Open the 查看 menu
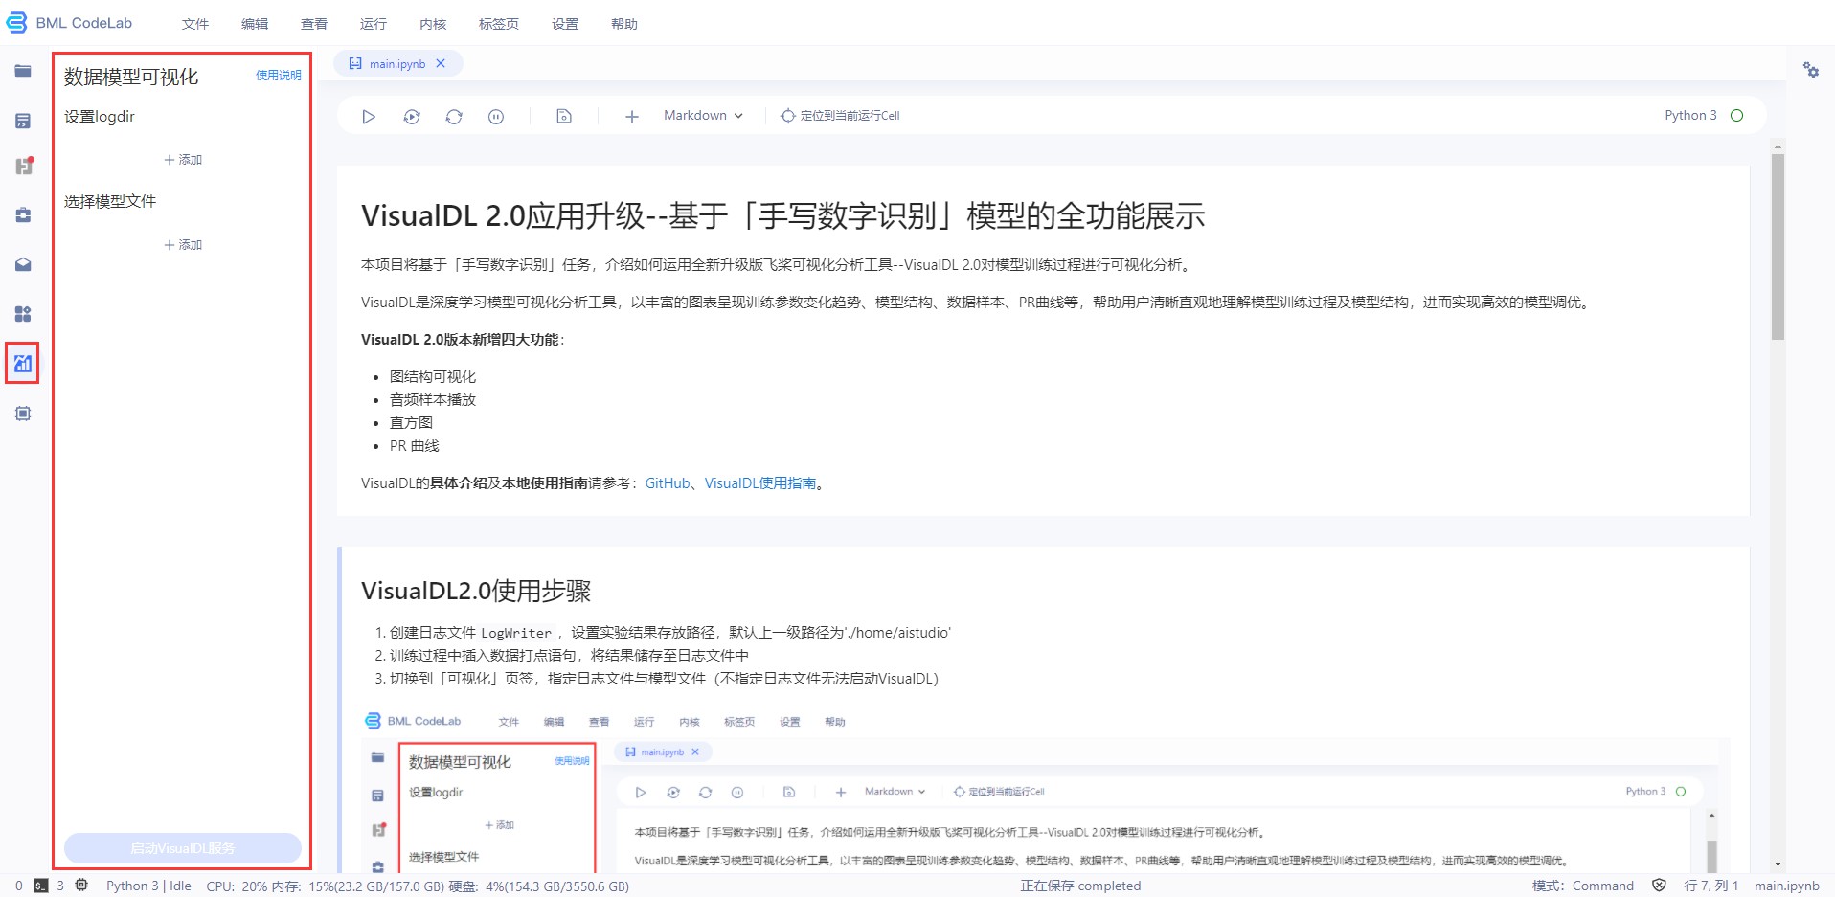 point(314,24)
